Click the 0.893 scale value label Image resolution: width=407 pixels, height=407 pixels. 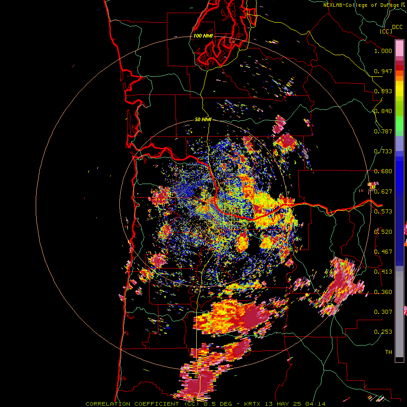point(383,91)
